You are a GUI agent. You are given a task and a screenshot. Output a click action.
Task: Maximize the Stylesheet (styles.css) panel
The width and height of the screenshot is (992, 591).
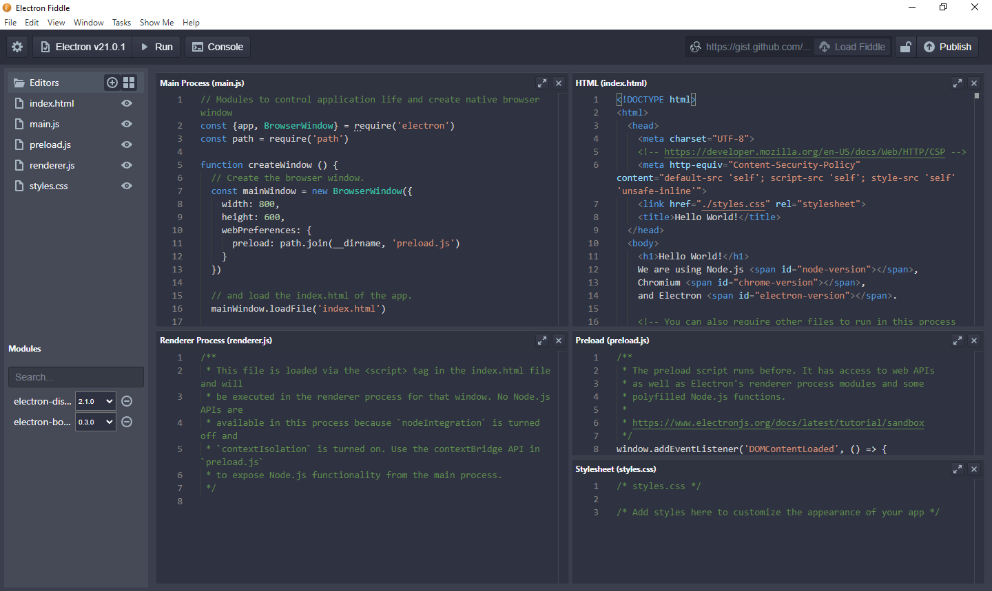pyautogui.click(x=958, y=469)
